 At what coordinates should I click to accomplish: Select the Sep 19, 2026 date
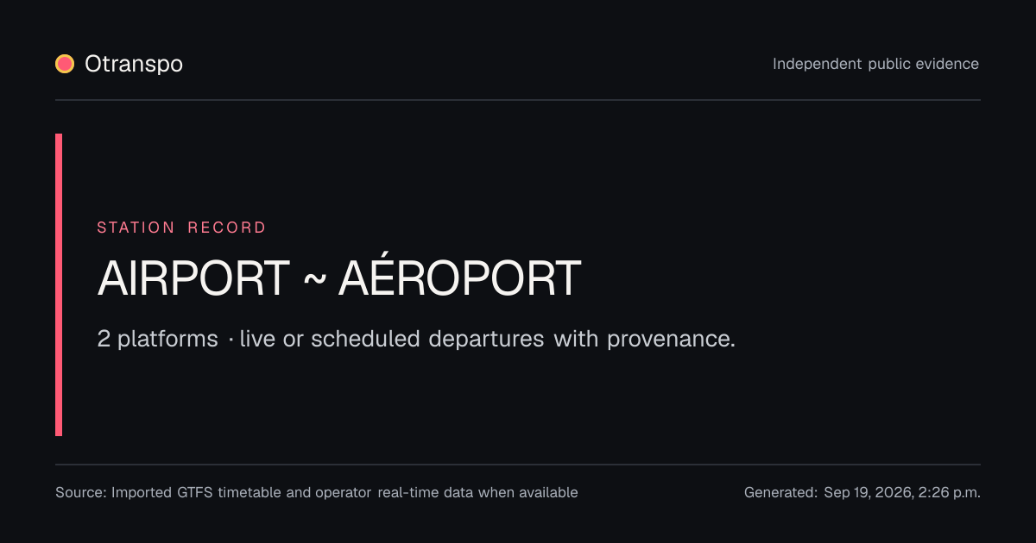point(867,493)
